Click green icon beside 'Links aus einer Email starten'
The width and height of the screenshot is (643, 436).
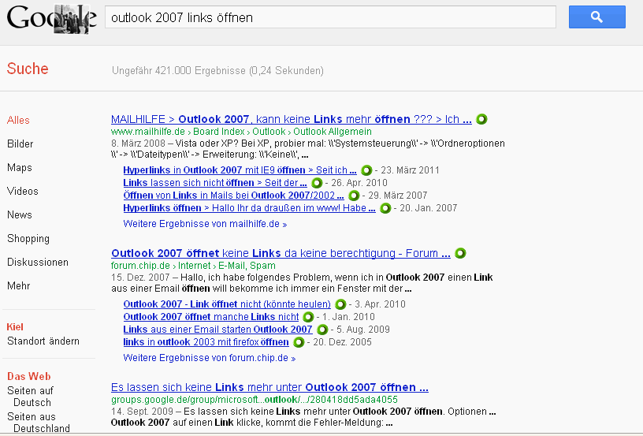point(322,330)
